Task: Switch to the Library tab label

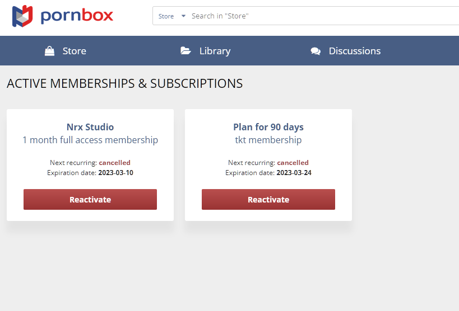Action: pyautogui.click(x=215, y=51)
